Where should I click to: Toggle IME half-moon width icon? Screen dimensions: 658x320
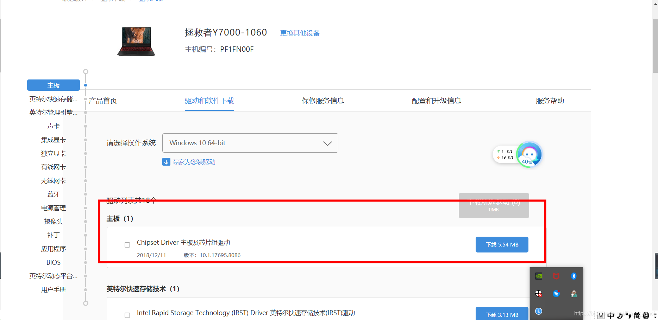[620, 315]
